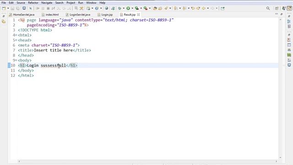Click the Back navigation arrow
Screen dimensions: 293x165
204,8
